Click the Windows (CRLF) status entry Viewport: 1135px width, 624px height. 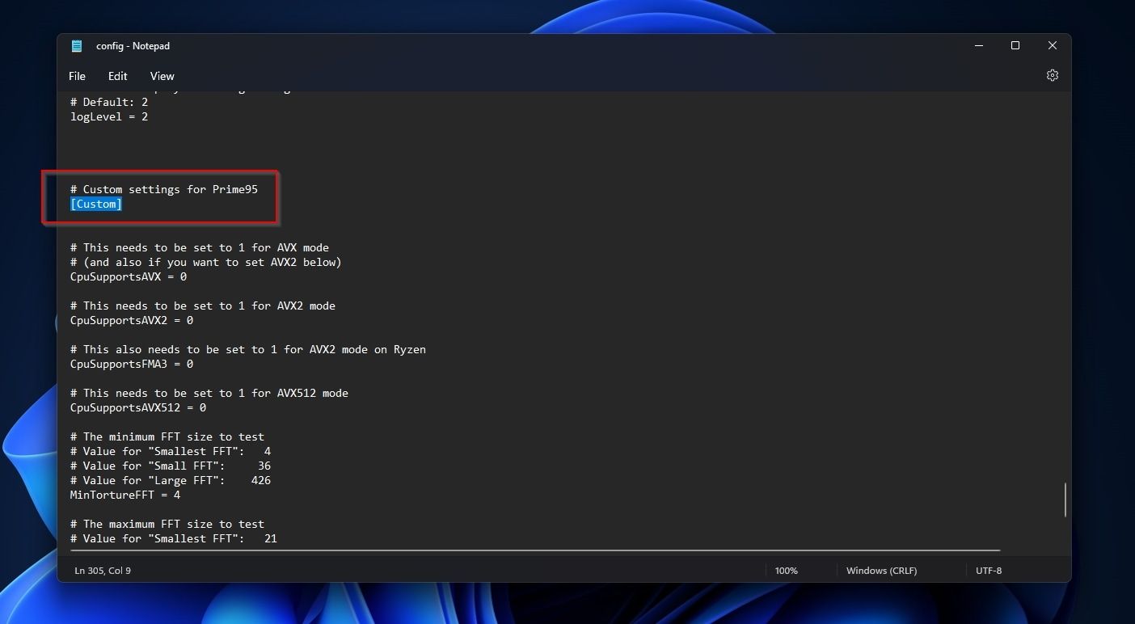(x=881, y=571)
